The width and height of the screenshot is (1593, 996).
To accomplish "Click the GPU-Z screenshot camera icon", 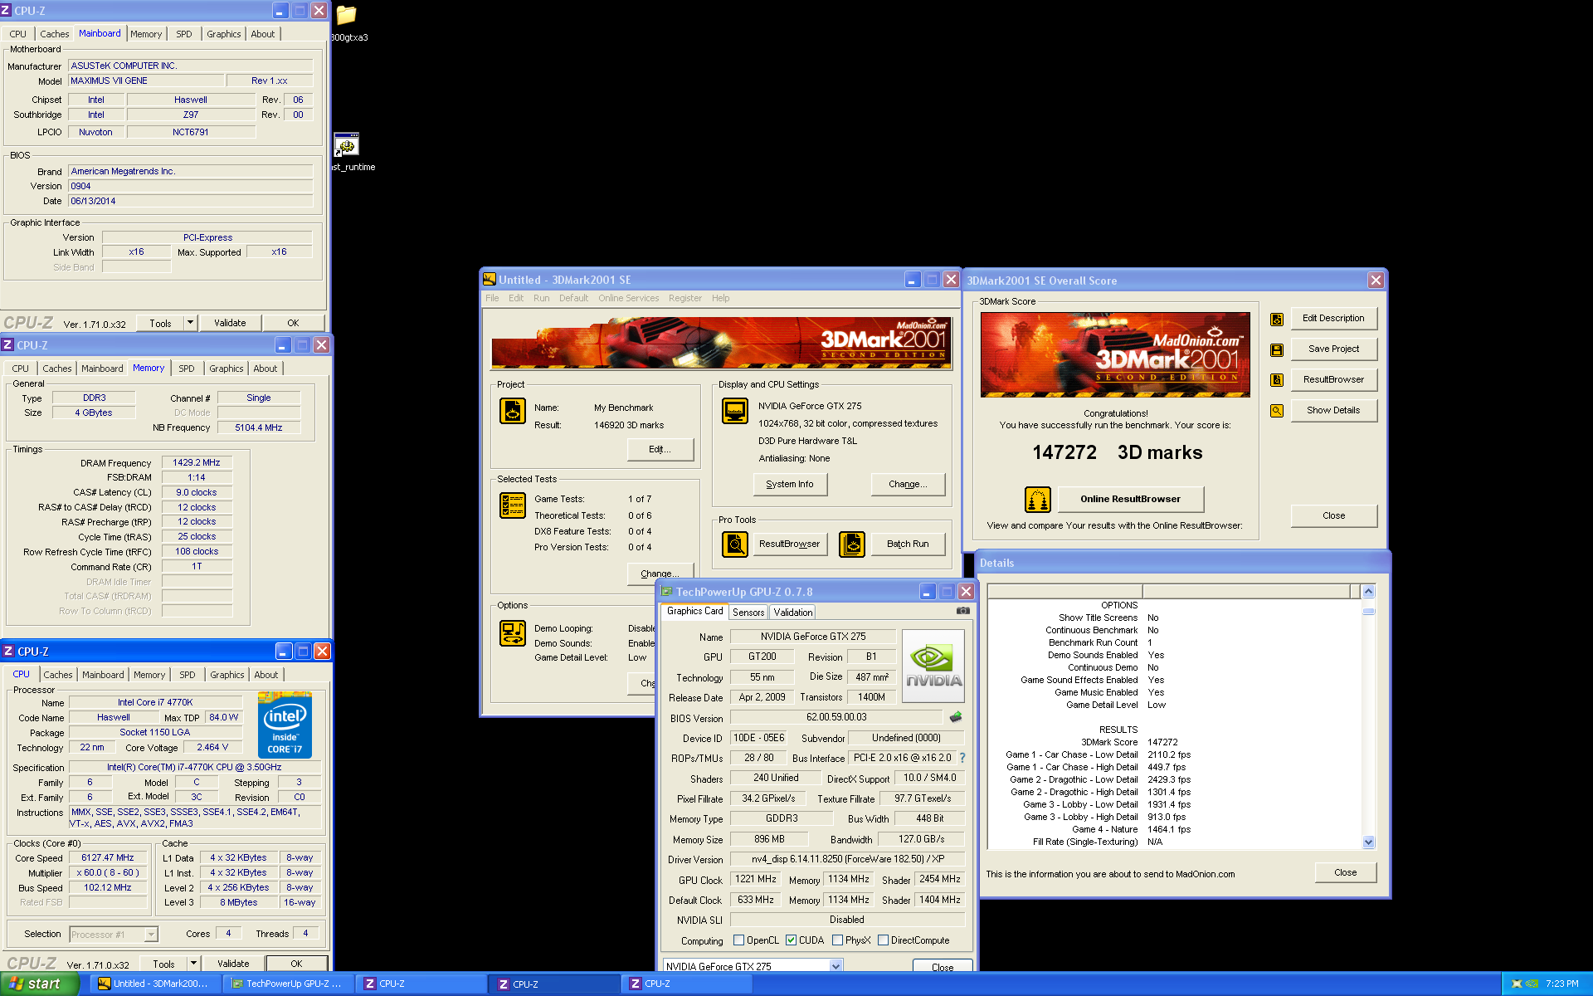I will [962, 611].
